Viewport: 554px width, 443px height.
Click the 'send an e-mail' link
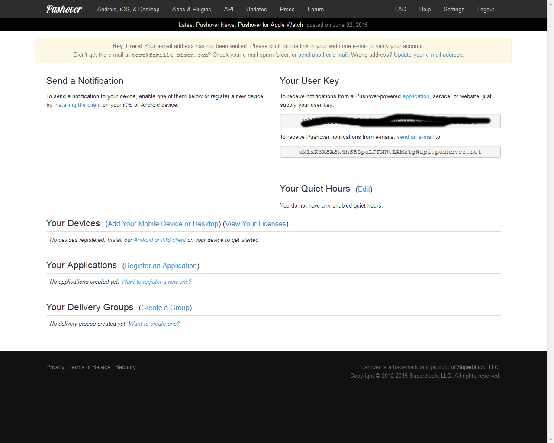(415, 137)
